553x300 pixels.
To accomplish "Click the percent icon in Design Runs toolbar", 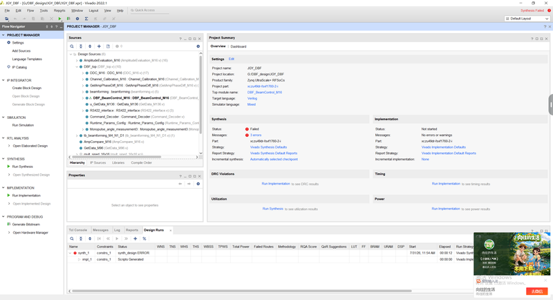I will pos(144,238).
